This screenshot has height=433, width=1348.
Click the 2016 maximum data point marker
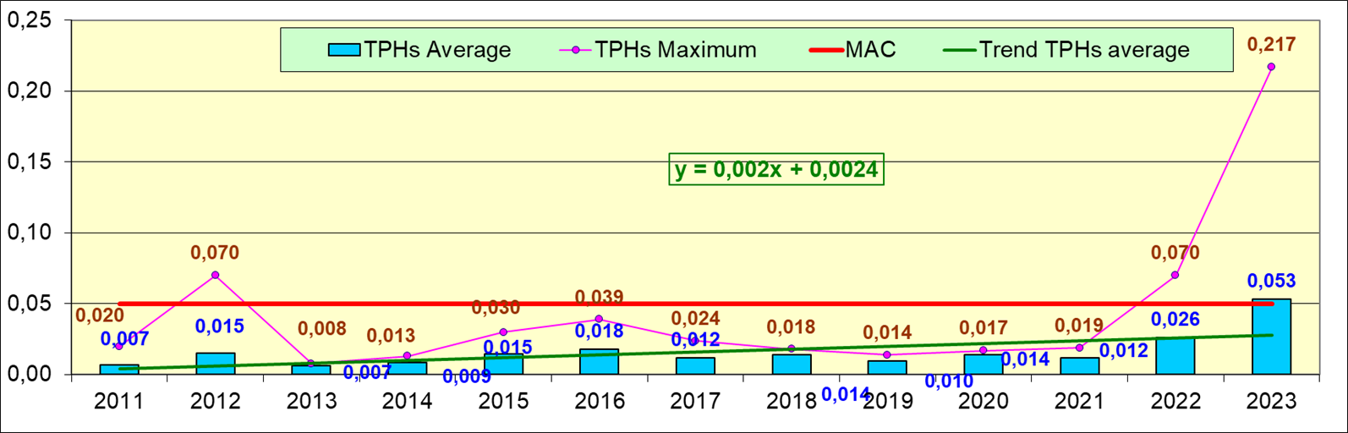(599, 319)
